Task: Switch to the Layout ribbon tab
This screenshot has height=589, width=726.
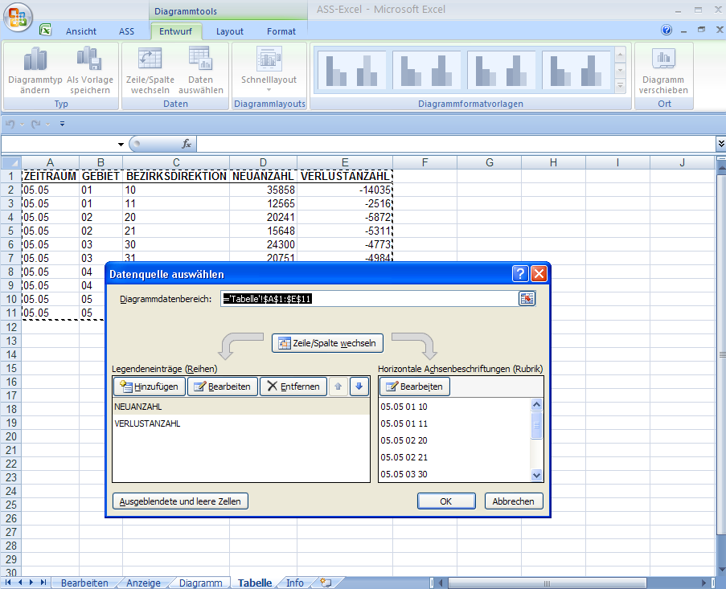Action: pyautogui.click(x=229, y=31)
